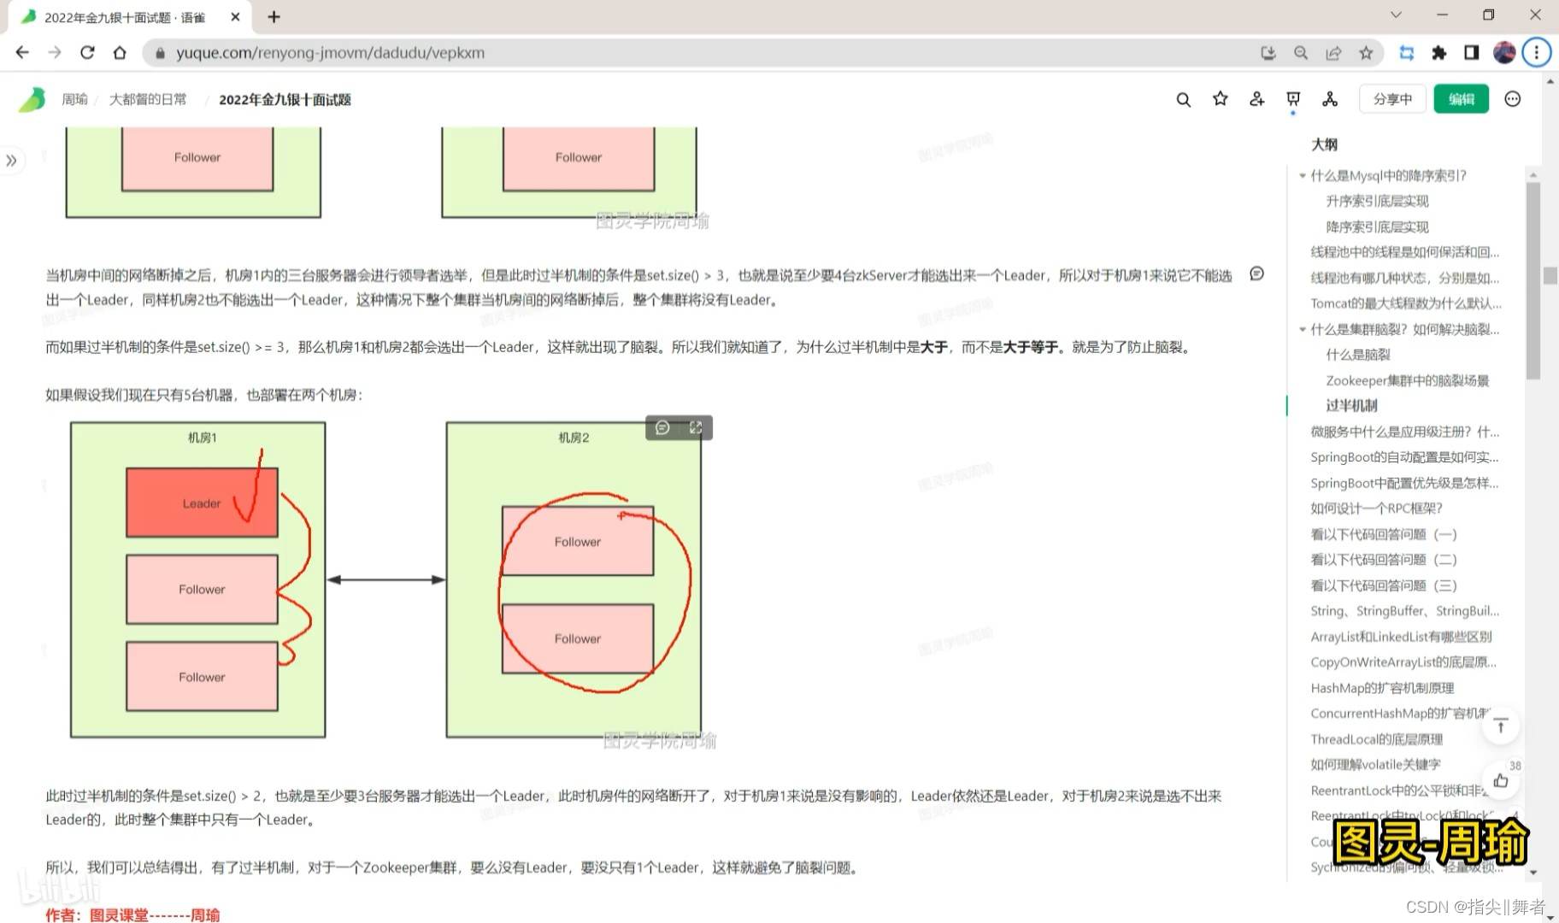Open the tab search dropdown arrow
1559x923 pixels.
(x=1396, y=15)
